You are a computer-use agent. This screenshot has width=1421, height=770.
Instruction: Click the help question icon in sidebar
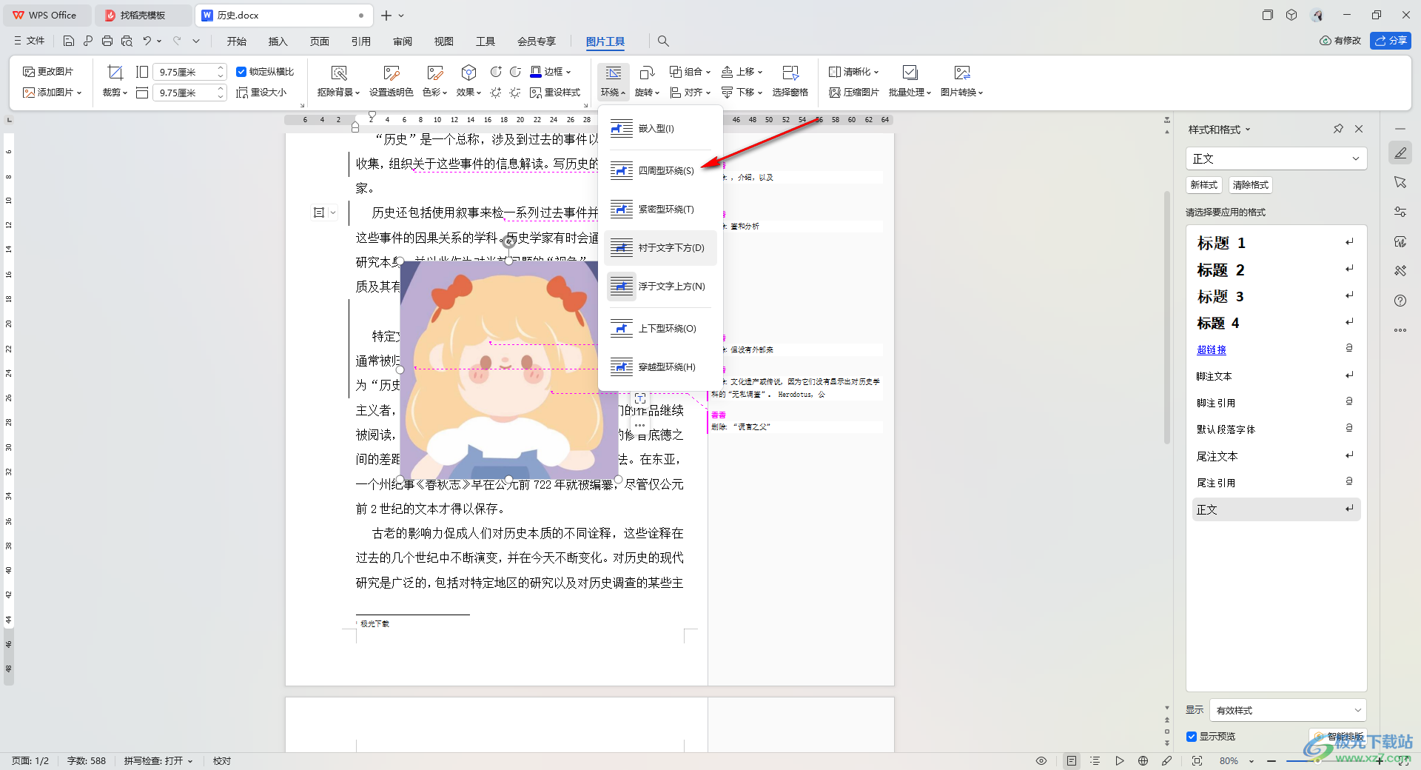point(1400,301)
